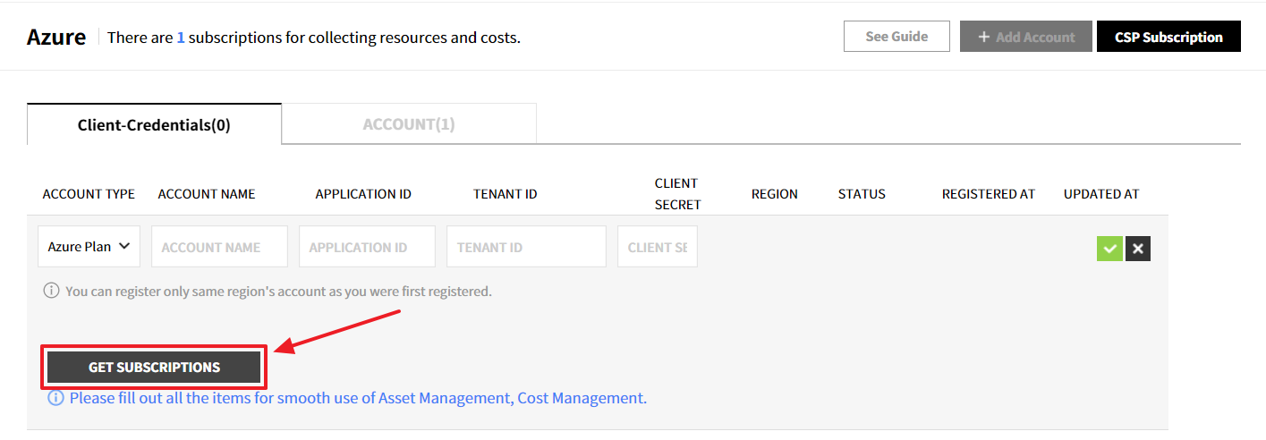Screen dimensions: 1266x440
Task: Cancel the row with the X icon
Action: pyautogui.click(x=1138, y=249)
